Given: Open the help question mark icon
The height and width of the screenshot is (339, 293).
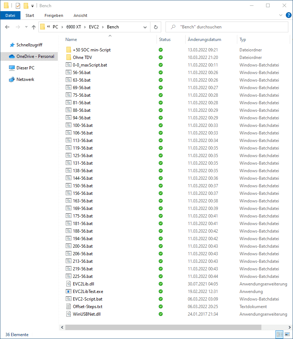Looking at the screenshot, I should coord(288,15).
